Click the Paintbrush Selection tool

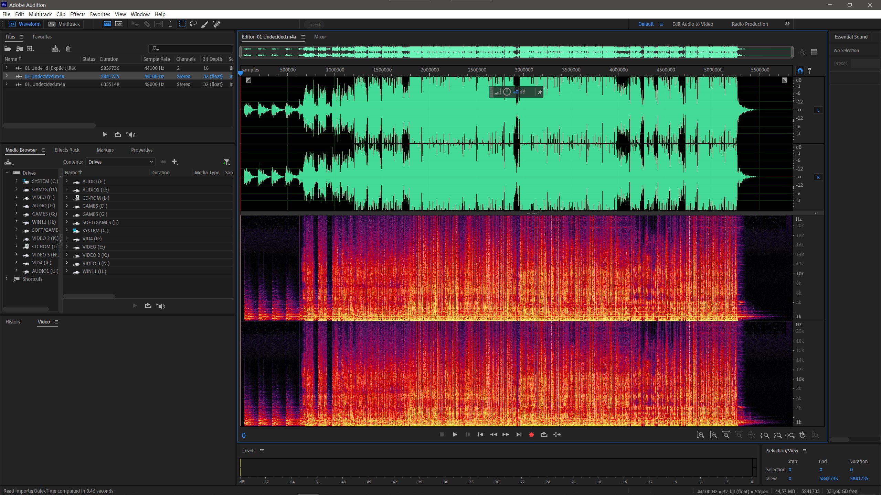205,24
